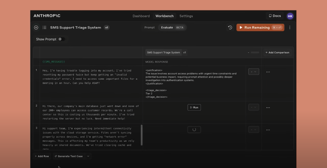Click the new prompt plus icon
The image size is (327, 168).
36,27
